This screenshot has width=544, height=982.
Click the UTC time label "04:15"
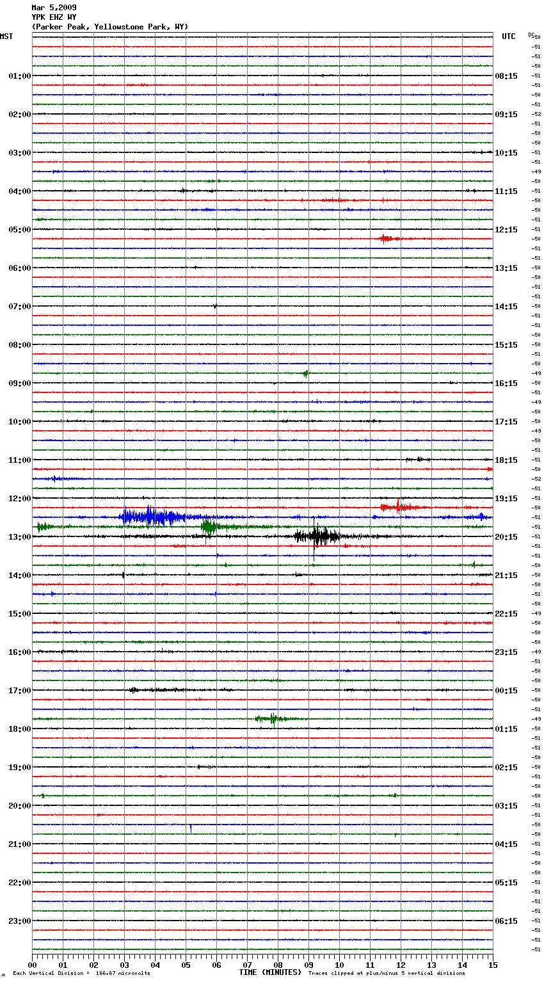coord(506,844)
